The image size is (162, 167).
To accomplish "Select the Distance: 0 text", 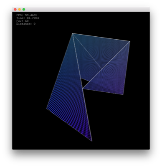I will [26, 24].
